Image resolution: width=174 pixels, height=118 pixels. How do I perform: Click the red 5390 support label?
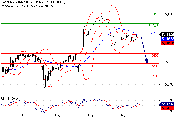coord(155,66)
